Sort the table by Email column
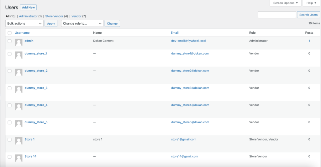The width and height of the screenshot is (321, 167). (x=175, y=33)
